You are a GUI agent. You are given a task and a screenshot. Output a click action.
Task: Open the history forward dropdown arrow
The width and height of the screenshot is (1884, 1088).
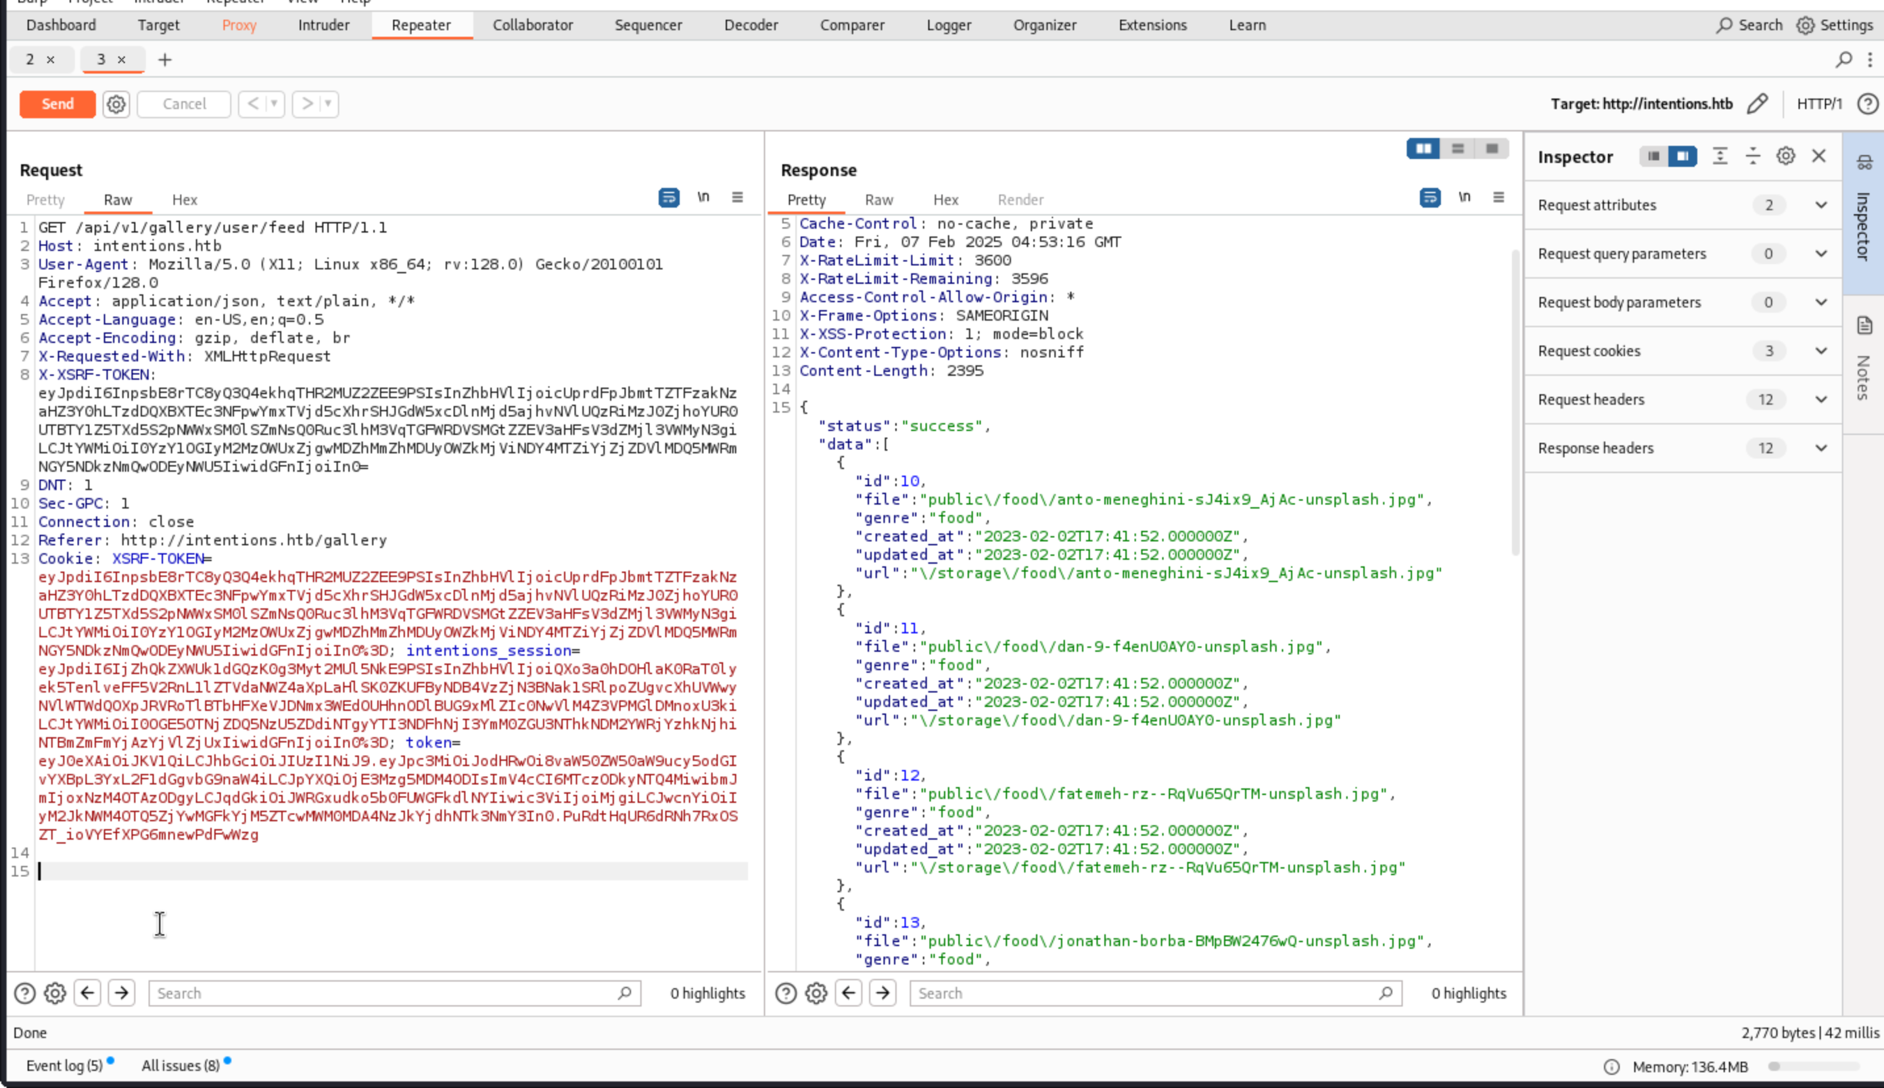click(x=327, y=104)
